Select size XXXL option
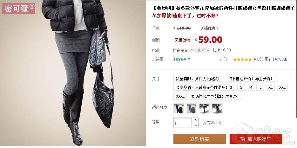This screenshot has height=148, width=297. (x=180, y=96)
